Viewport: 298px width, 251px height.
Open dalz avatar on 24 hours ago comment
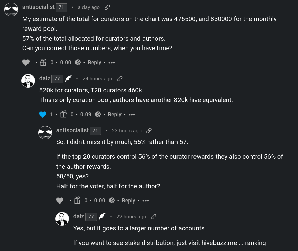(28, 81)
